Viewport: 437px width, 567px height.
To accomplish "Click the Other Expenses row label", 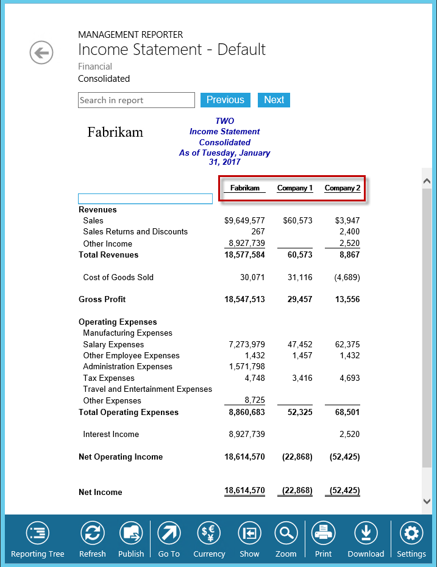I will (x=112, y=400).
